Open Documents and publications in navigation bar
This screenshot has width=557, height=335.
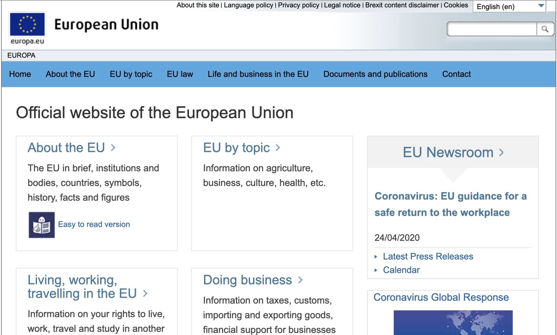375,74
